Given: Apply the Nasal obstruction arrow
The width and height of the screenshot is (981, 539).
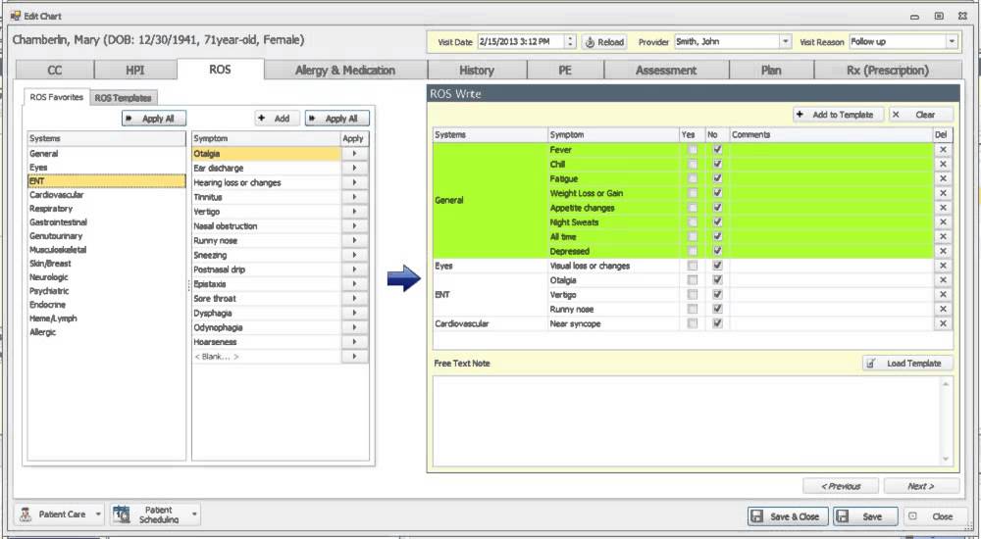Looking at the screenshot, I should pos(354,225).
